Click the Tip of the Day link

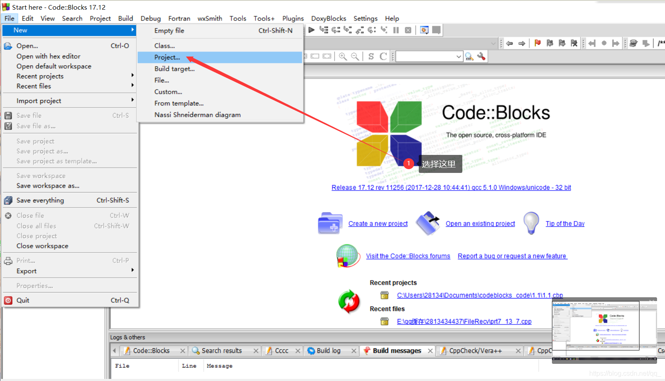pos(565,224)
